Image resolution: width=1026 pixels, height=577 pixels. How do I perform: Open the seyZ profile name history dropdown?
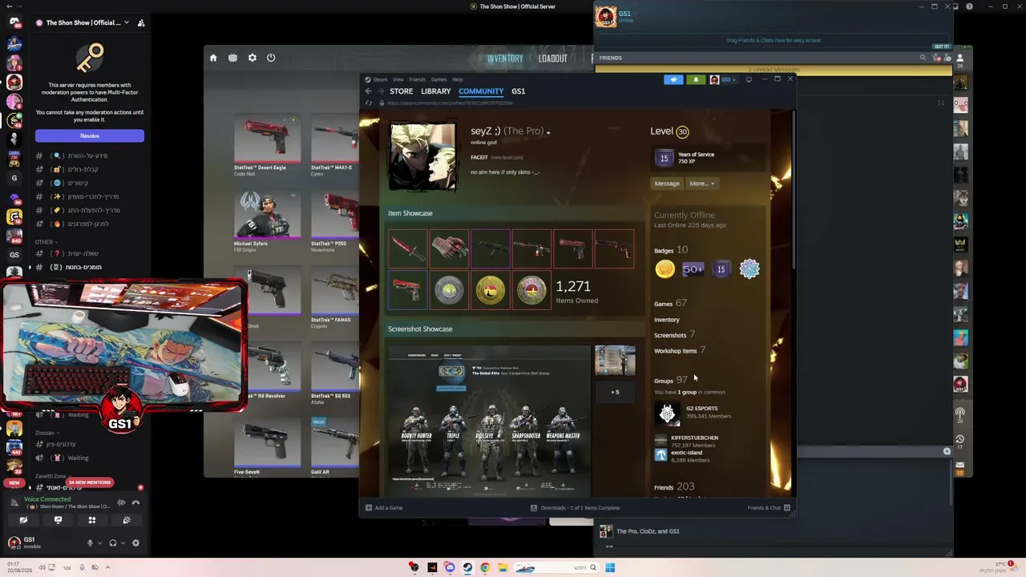[548, 132]
